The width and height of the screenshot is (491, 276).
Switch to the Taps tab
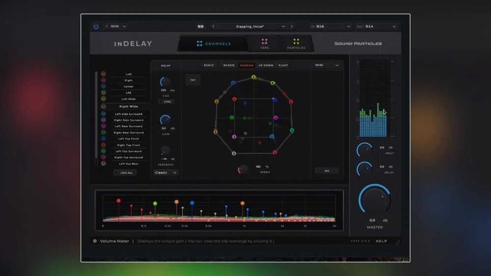click(264, 44)
